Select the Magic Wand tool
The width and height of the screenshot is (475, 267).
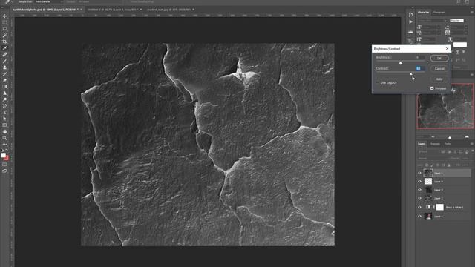(4, 35)
